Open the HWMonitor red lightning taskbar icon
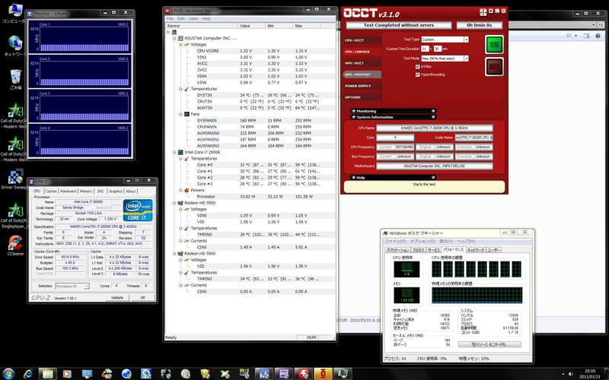The image size is (609, 380). 303,373
